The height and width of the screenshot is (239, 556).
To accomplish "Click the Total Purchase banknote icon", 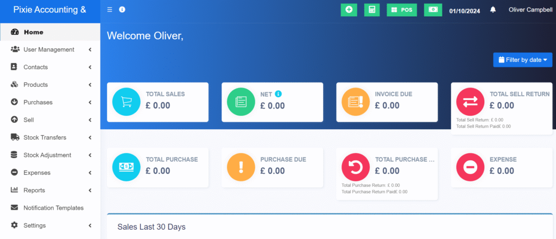I will [x=126, y=167].
